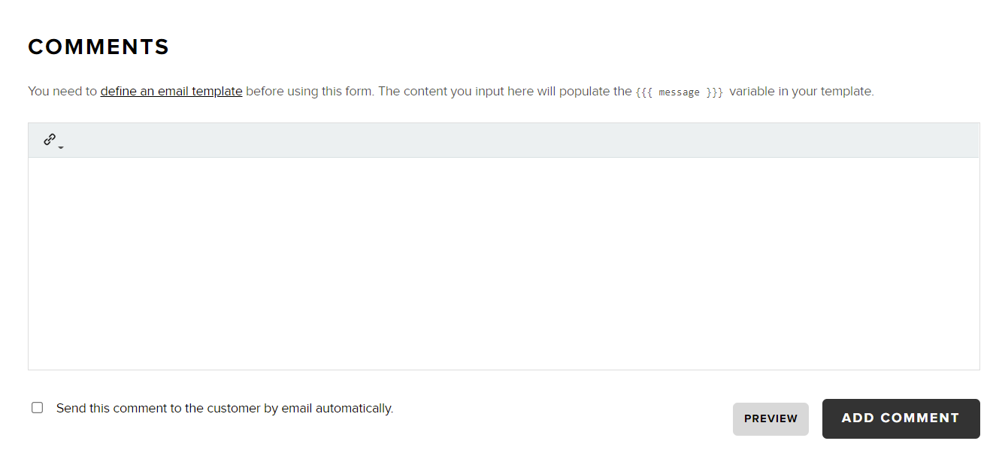Focus the comment message text area

point(504,263)
